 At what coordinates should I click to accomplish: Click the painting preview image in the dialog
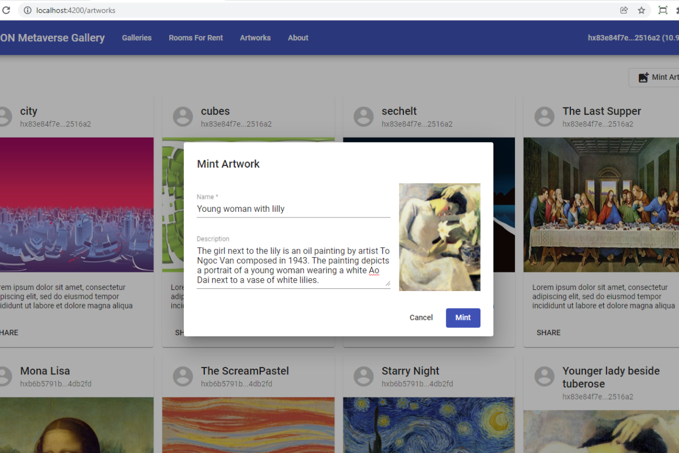[x=440, y=237]
